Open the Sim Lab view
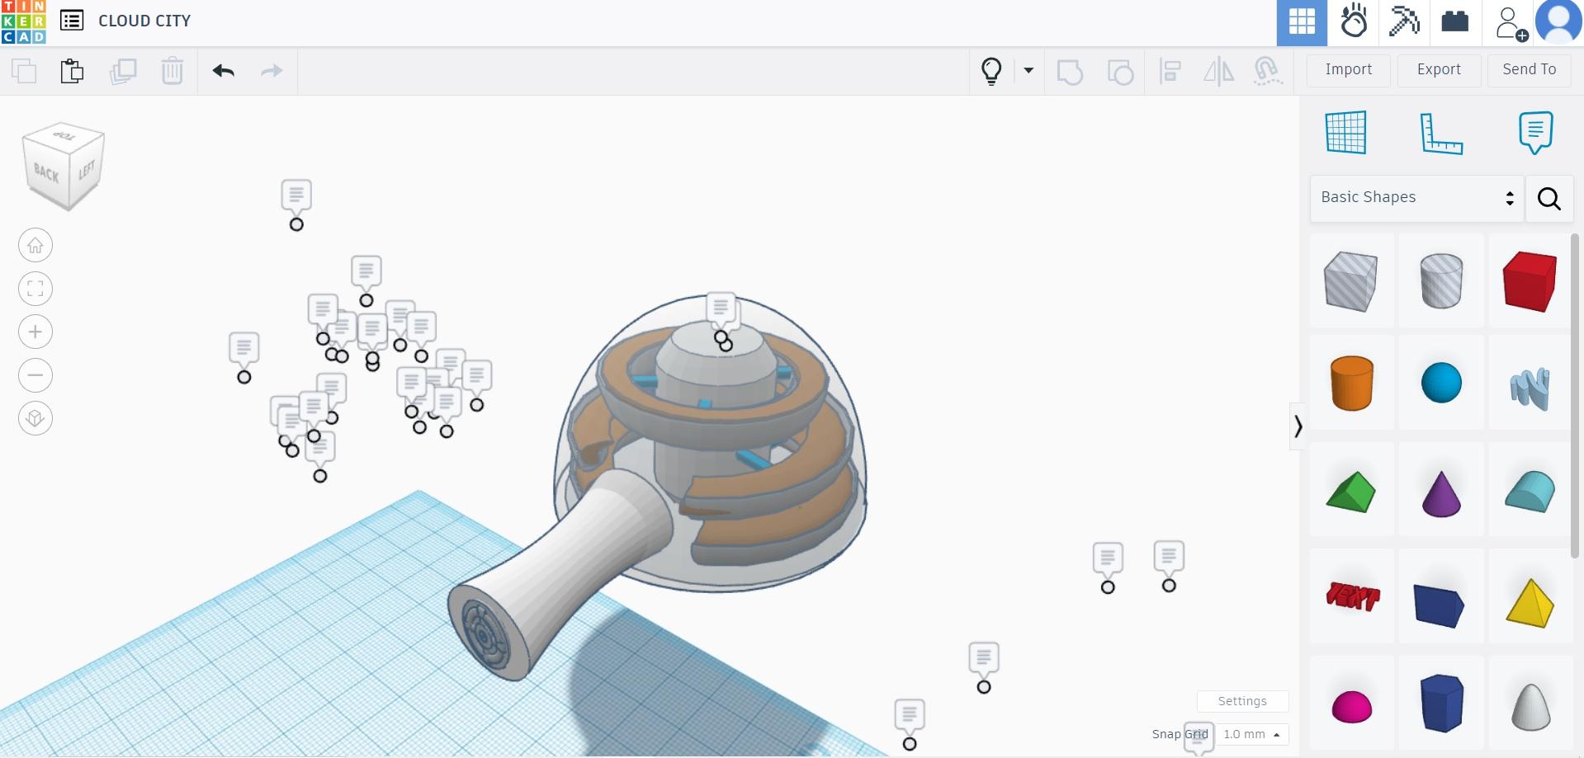Viewport: 1584px width, 758px height. (1354, 22)
